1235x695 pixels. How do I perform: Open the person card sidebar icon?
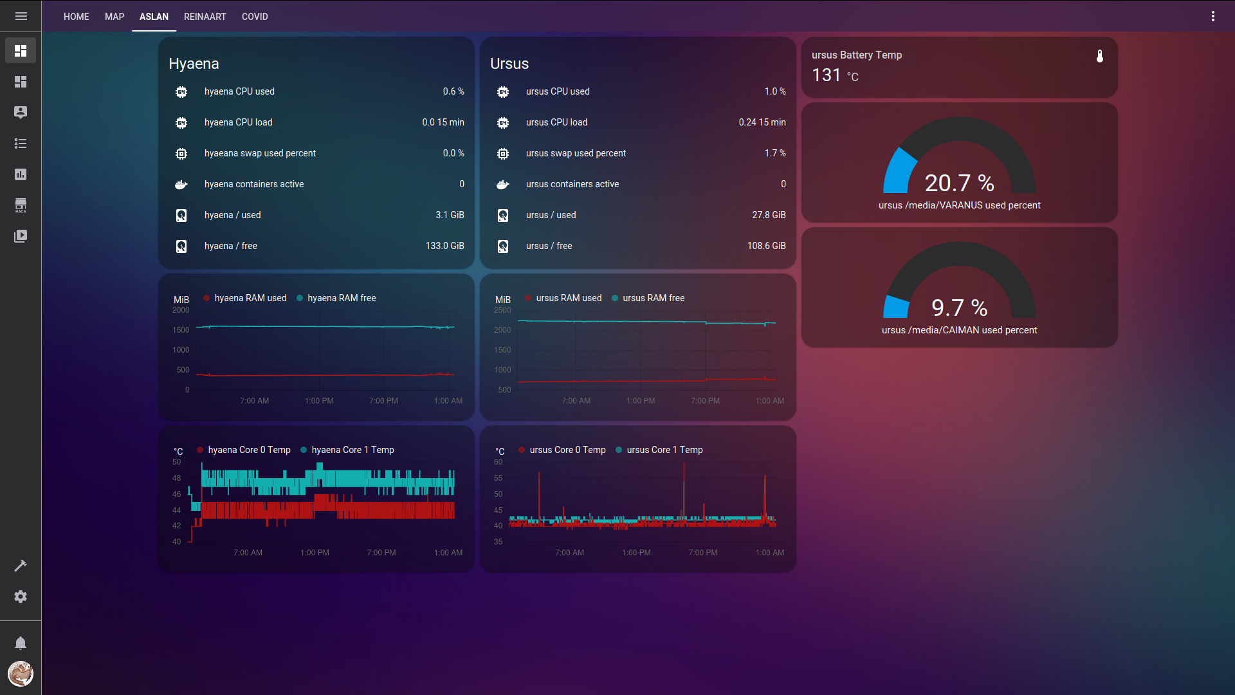pos(21,113)
